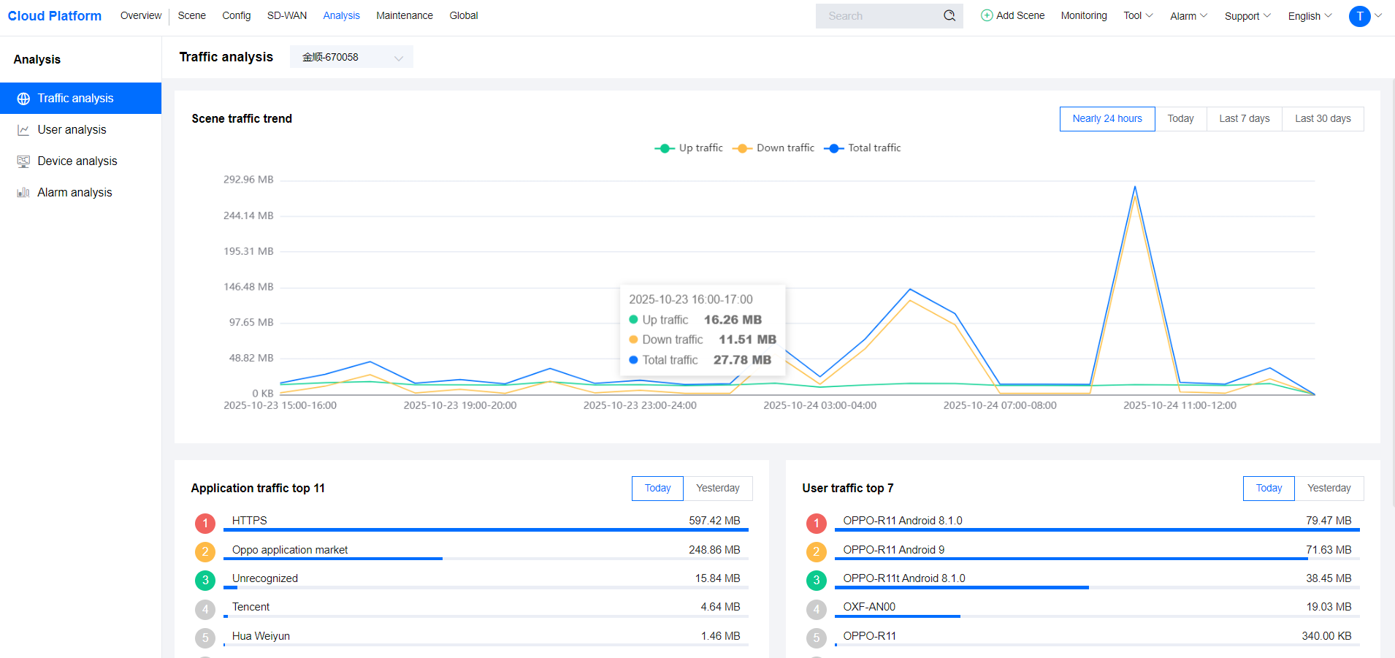Click the Traffic analysis globe icon
Screen dimensions: 1395x658
23,99
